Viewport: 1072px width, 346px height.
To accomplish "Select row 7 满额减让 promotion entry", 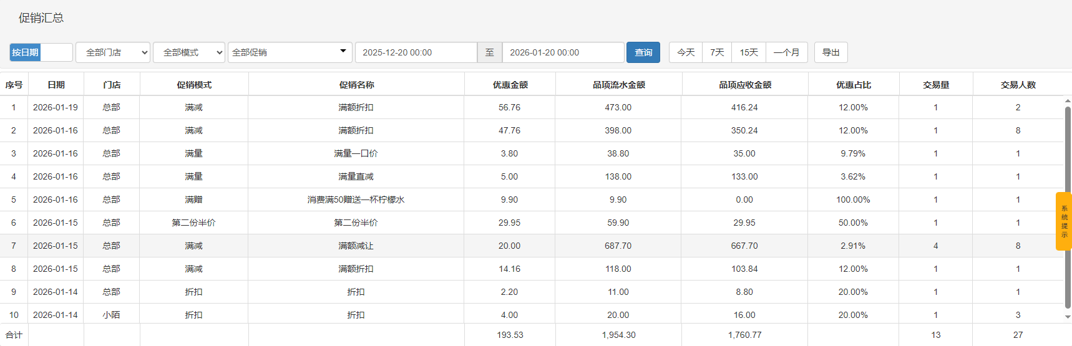I will tap(356, 246).
